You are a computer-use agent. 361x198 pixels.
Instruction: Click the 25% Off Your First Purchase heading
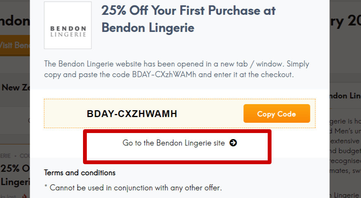click(x=188, y=19)
